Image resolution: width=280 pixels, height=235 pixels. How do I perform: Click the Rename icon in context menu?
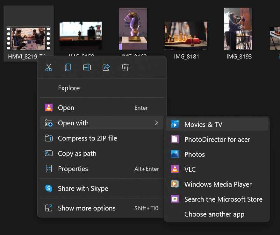point(87,68)
